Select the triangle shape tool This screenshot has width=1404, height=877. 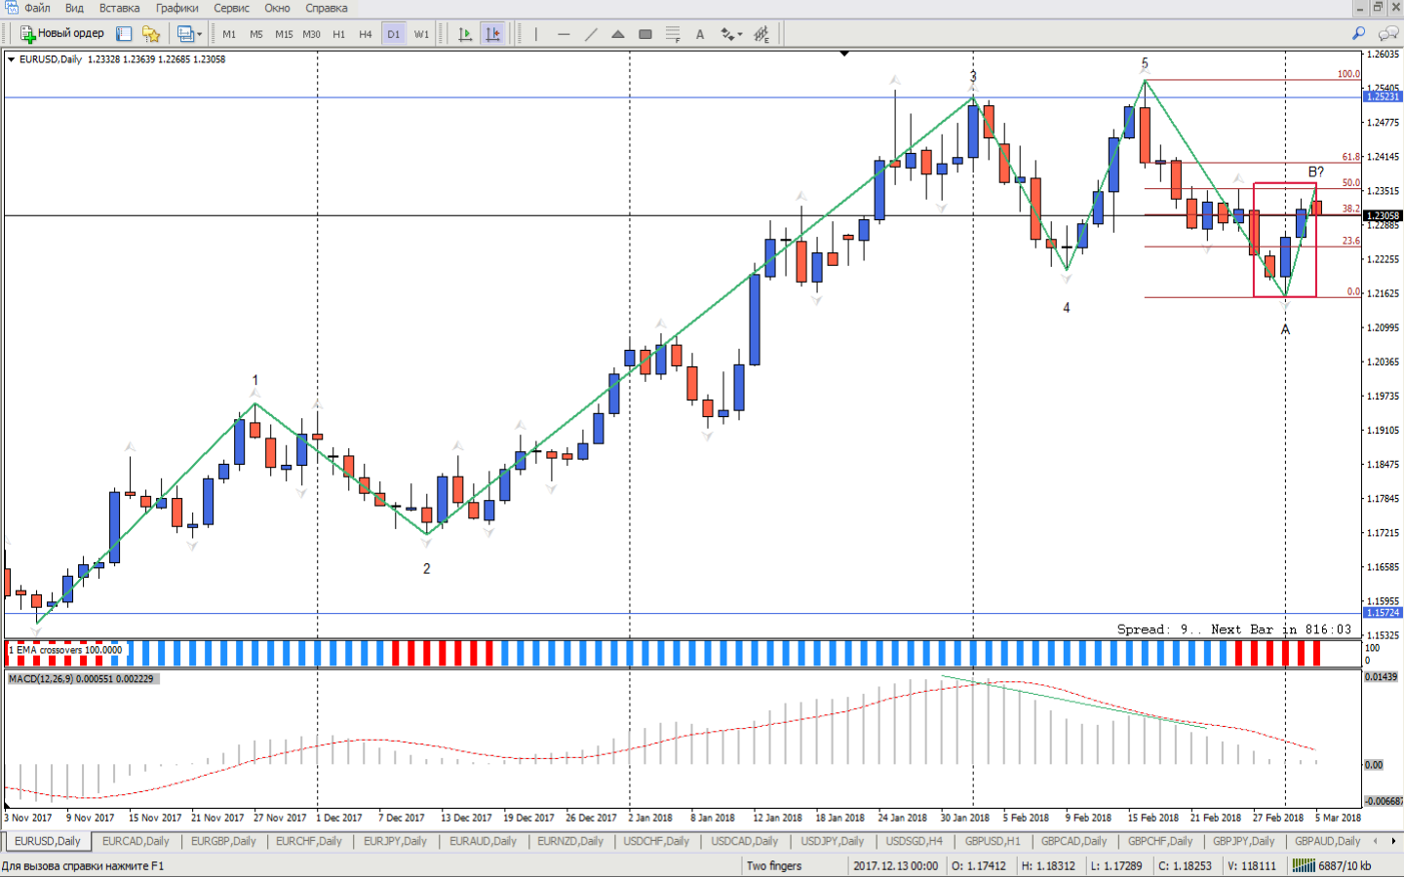(x=618, y=33)
